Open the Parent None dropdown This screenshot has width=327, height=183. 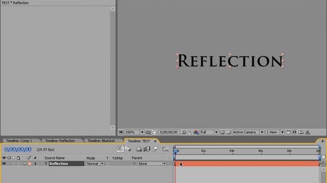tap(152, 164)
